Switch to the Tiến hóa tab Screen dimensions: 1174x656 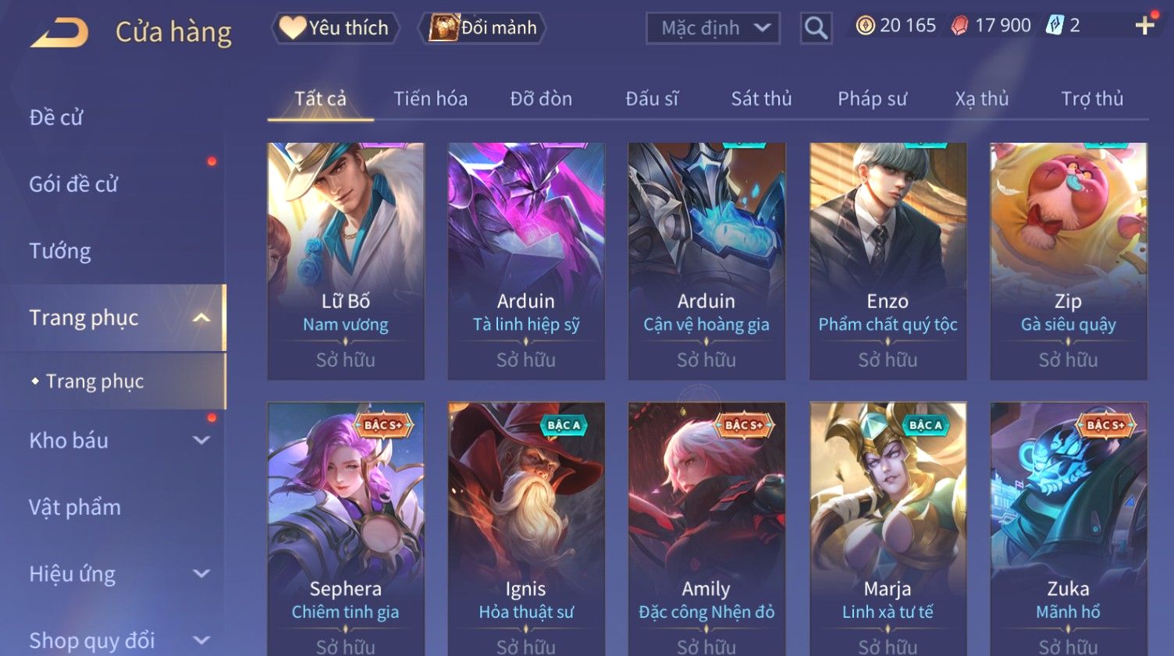[x=430, y=99]
